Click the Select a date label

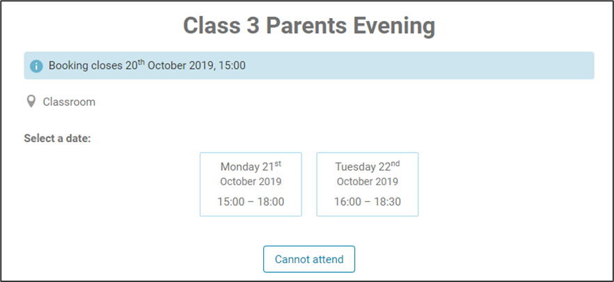click(x=57, y=138)
